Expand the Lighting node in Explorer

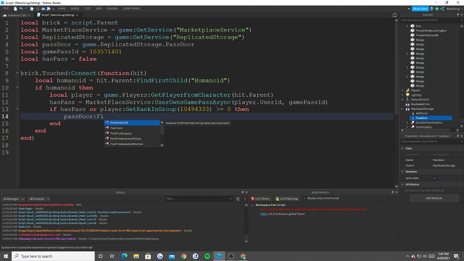(x=402, y=95)
